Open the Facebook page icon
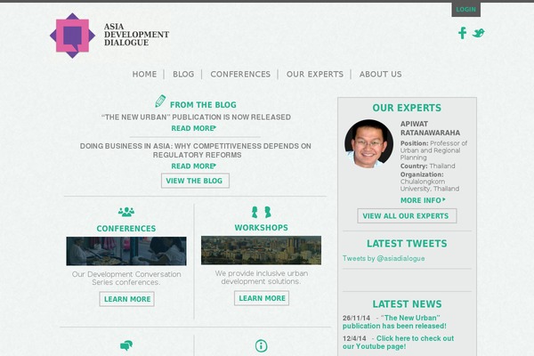 [462, 33]
